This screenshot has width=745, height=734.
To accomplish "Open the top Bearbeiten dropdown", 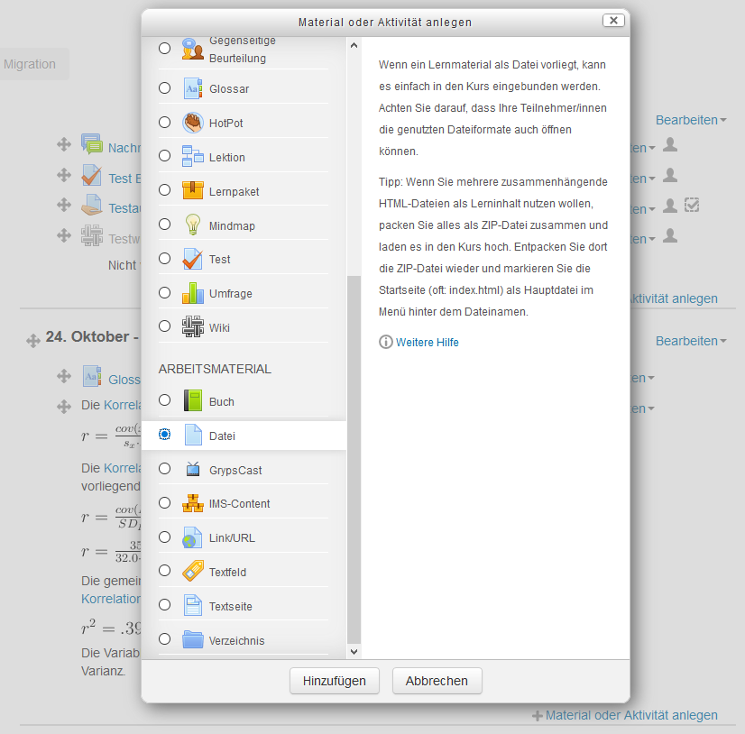I will (691, 120).
